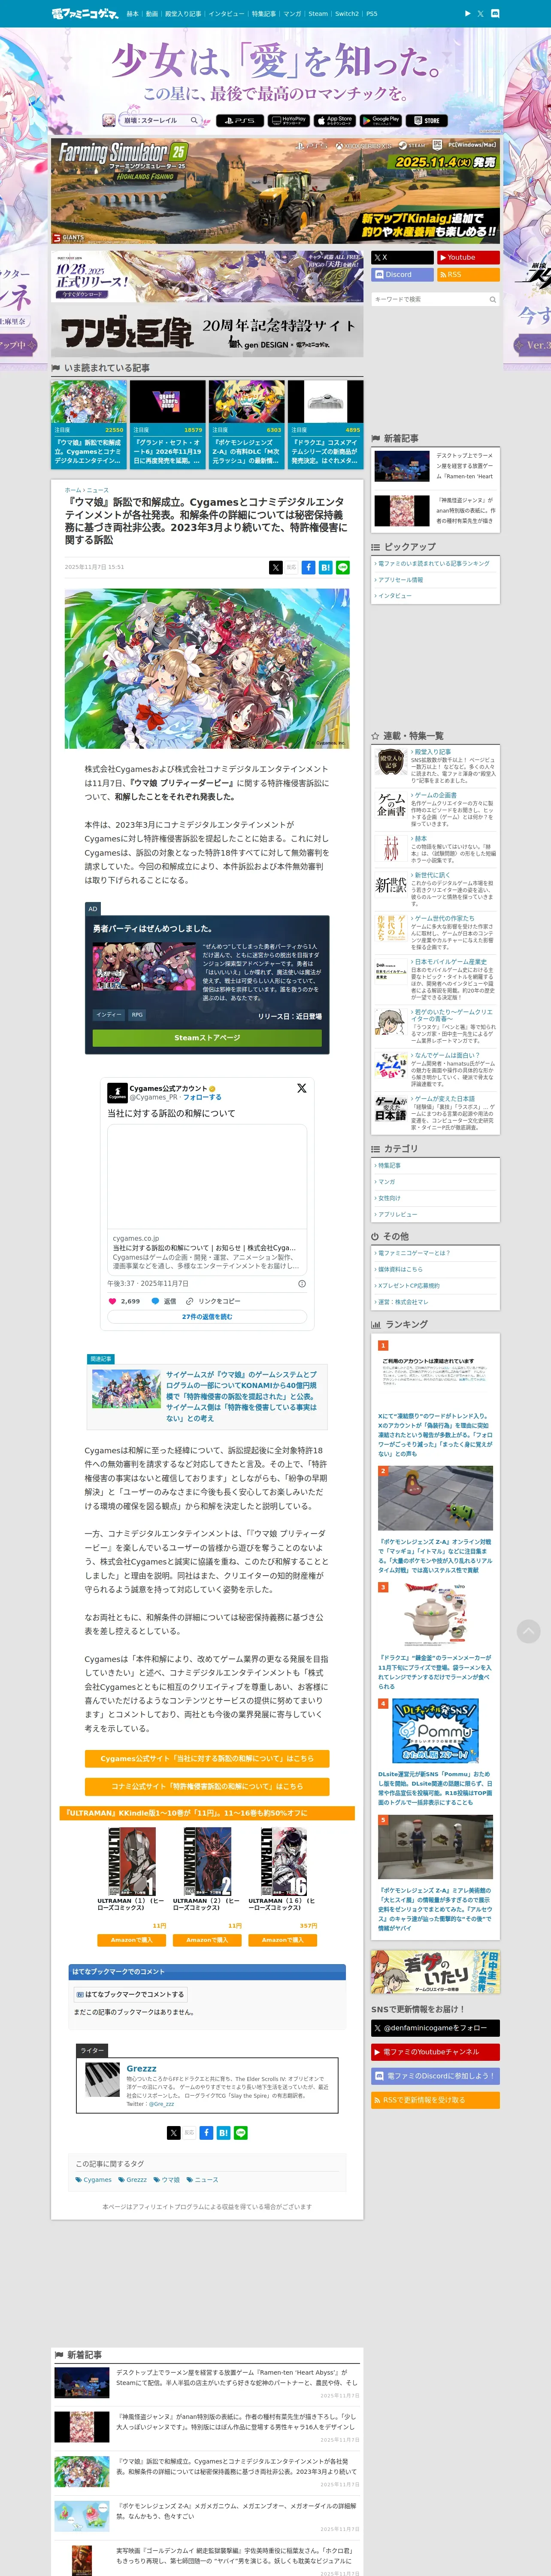Viewport: 551px width, 2576px height.
Task: Click the heart like icon on the tweet
Action: [x=112, y=1301]
